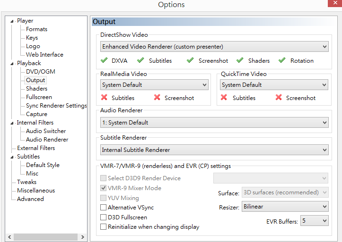The image size is (342, 242).
Task: Open the DirectShow Video renderer dropdown
Action: pyautogui.click(x=215, y=47)
